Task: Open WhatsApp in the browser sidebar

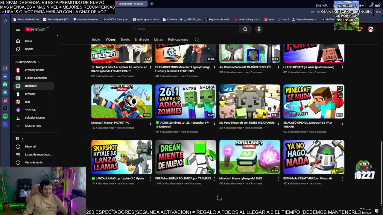Action: [x=5, y=85]
